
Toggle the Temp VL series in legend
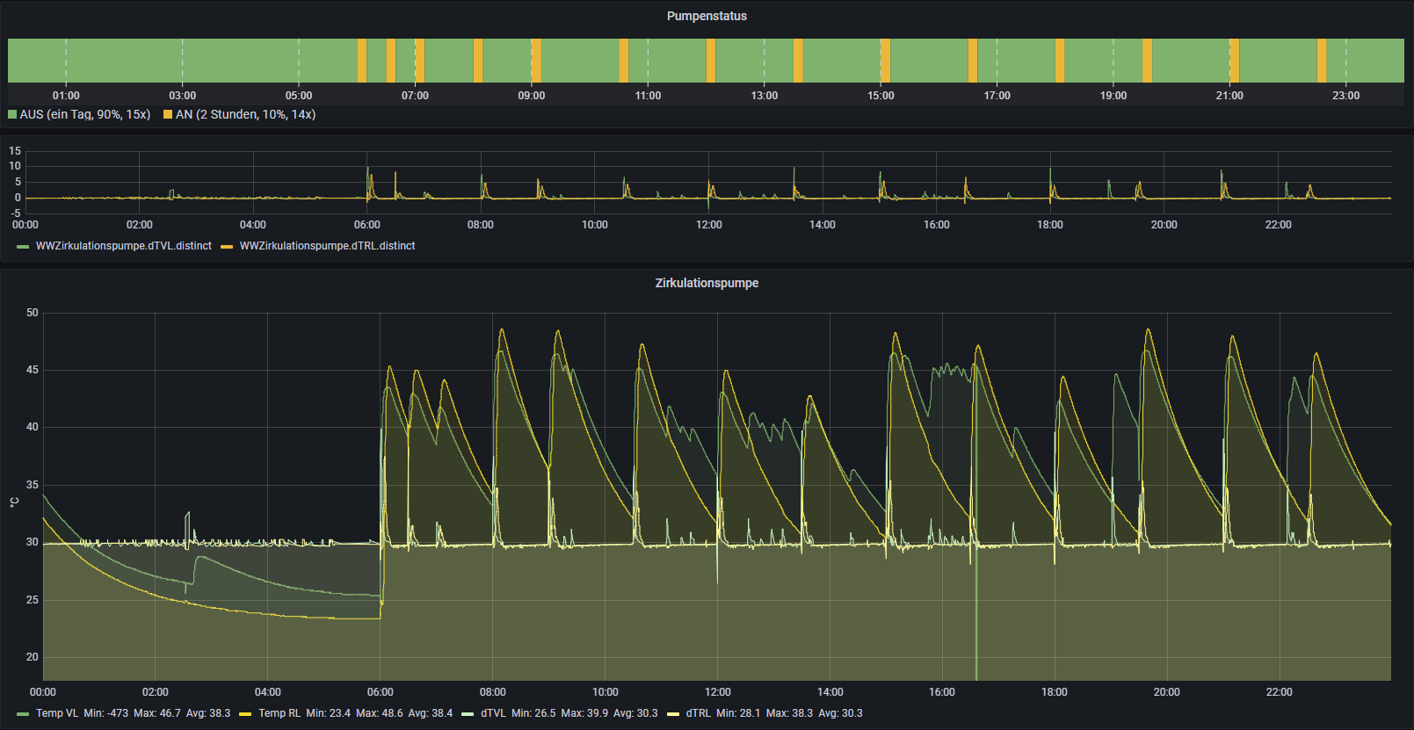pyautogui.click(x=57, y=713)
